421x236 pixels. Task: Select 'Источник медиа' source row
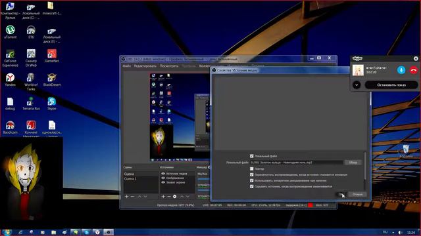177,174
